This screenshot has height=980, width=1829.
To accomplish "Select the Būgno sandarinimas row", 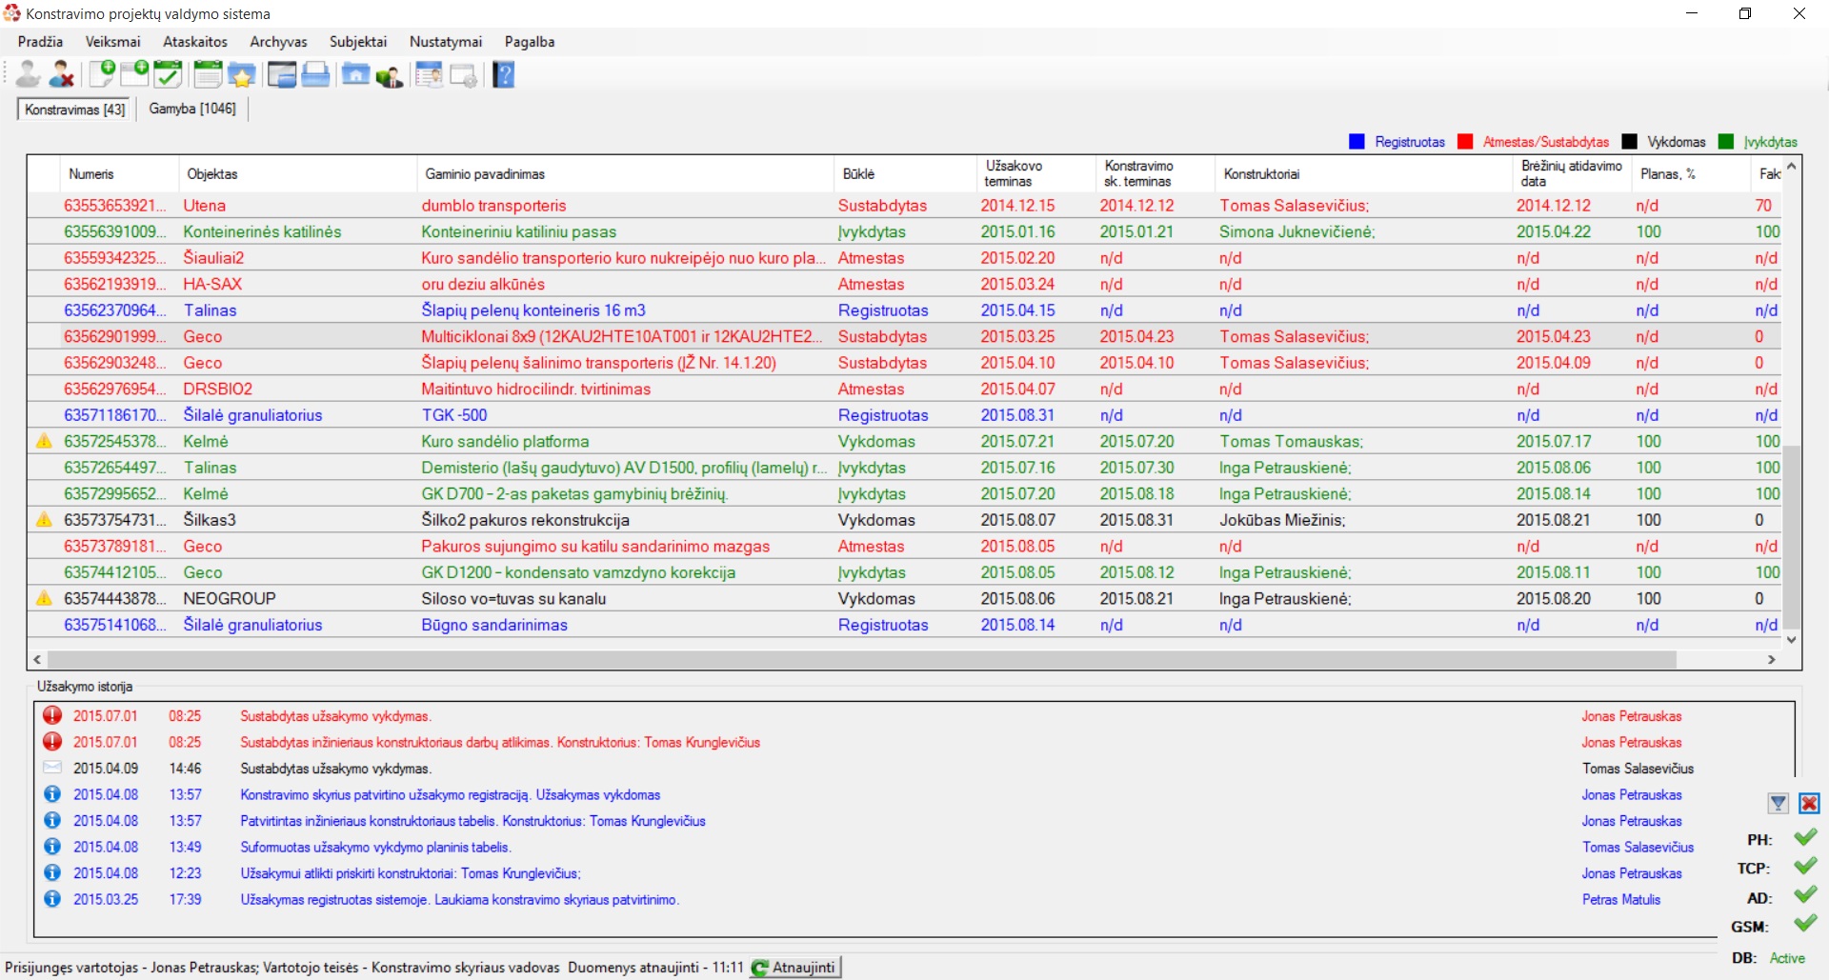I will pos(905,624).
